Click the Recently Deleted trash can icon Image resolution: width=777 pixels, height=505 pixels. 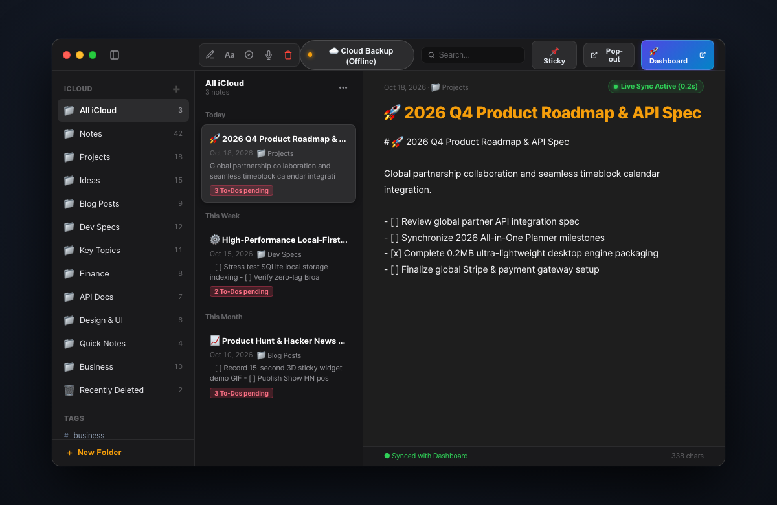69,390
